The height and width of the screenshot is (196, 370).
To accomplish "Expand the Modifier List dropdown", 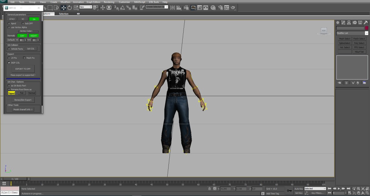I will click(x=367, y=33).
